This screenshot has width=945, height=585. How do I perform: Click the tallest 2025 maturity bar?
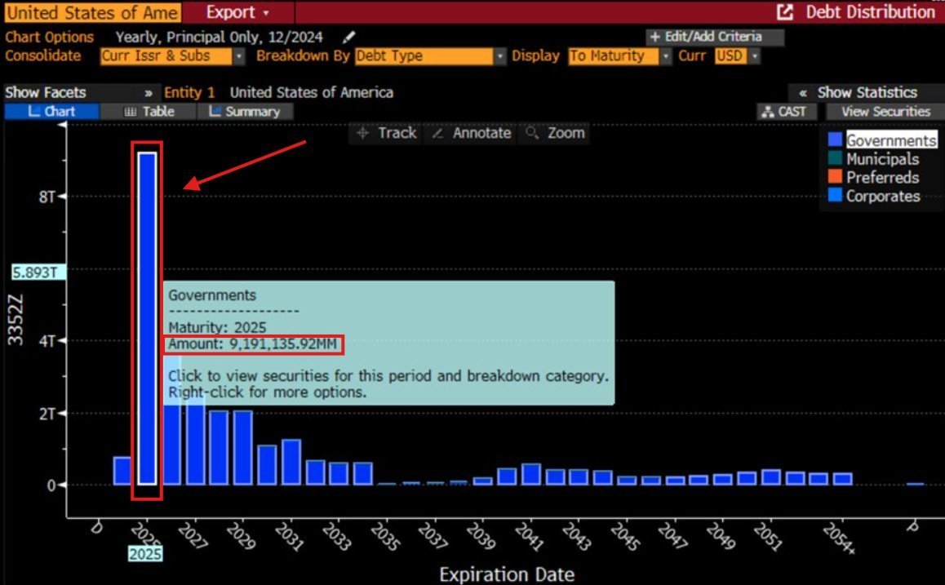(x=147, y=318)
